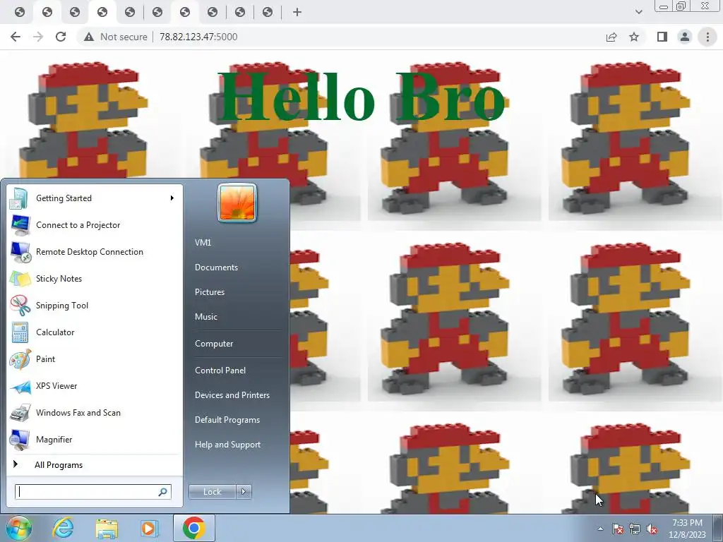Image resolution: width=723 pixels, height=542 pixels.
Task: Open VM1 user folder
Action: click(x=203, y=243)
